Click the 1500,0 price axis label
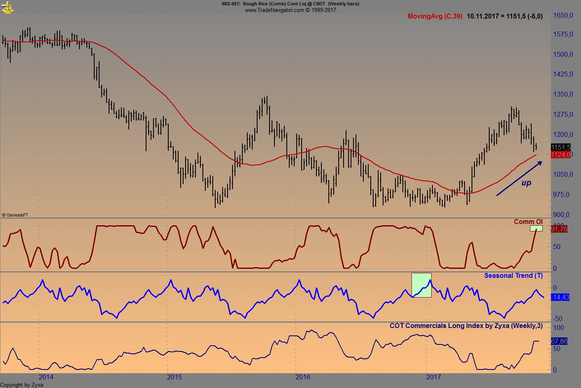 pyautogui.click(x=563, y=55)
